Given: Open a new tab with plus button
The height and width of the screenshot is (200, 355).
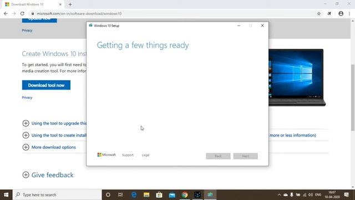Looking at the screenshot, I should pyautogui.click(x=70, y=4).
